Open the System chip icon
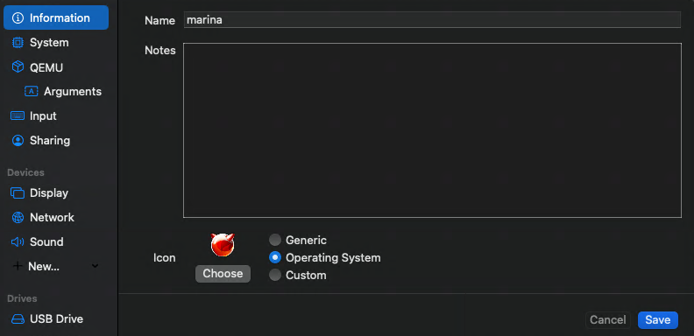The width and height of the screenshot is (694, 336). point(18,43)
